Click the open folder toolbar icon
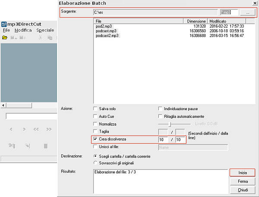Image resolution: width=259 pixels, height=197 pixels. (5, 38)
